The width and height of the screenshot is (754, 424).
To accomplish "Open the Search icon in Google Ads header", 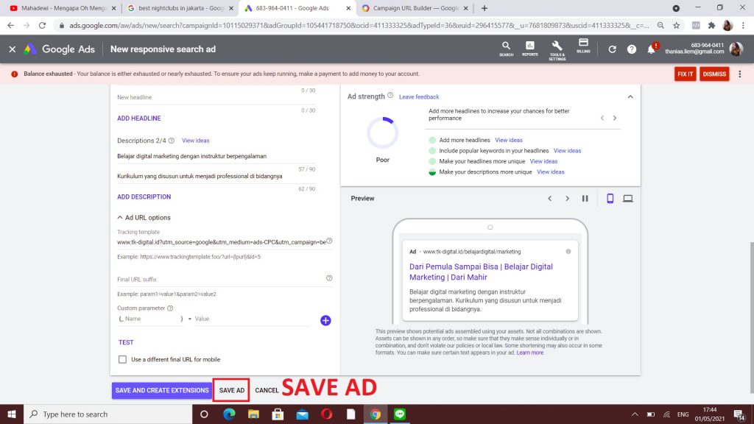I will click(x=506, y=47).
